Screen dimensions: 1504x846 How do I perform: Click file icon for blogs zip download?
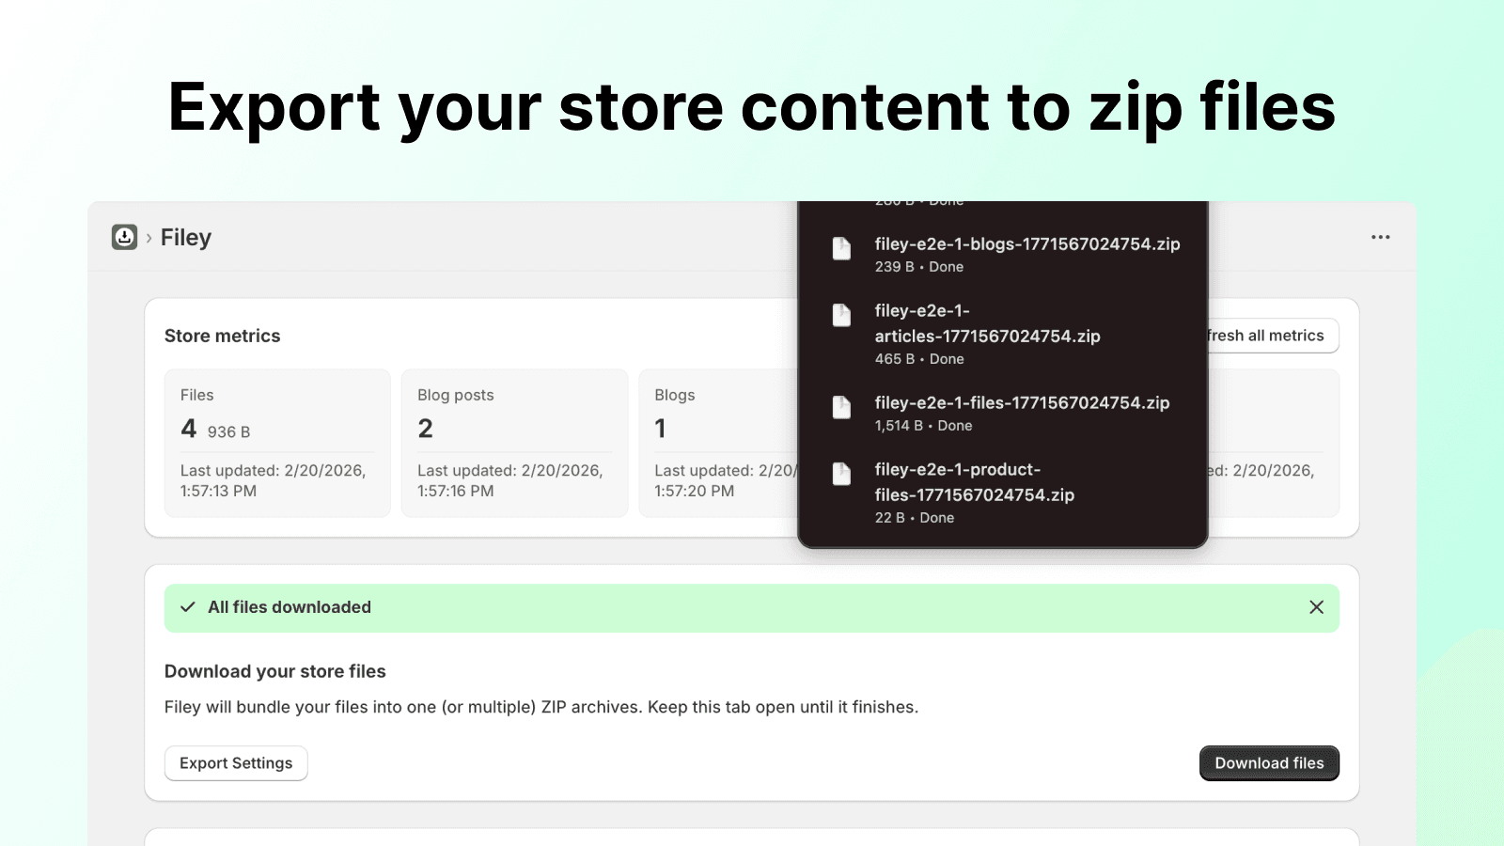[841, 248]
